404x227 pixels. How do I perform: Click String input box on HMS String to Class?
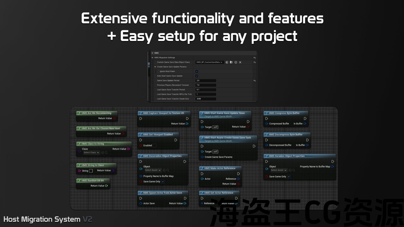click(91, 171)
